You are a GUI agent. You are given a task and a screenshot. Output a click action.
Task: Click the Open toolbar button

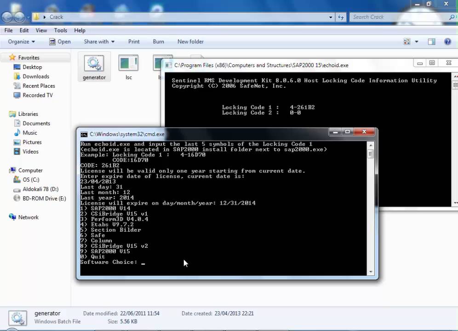pos(60,41)
